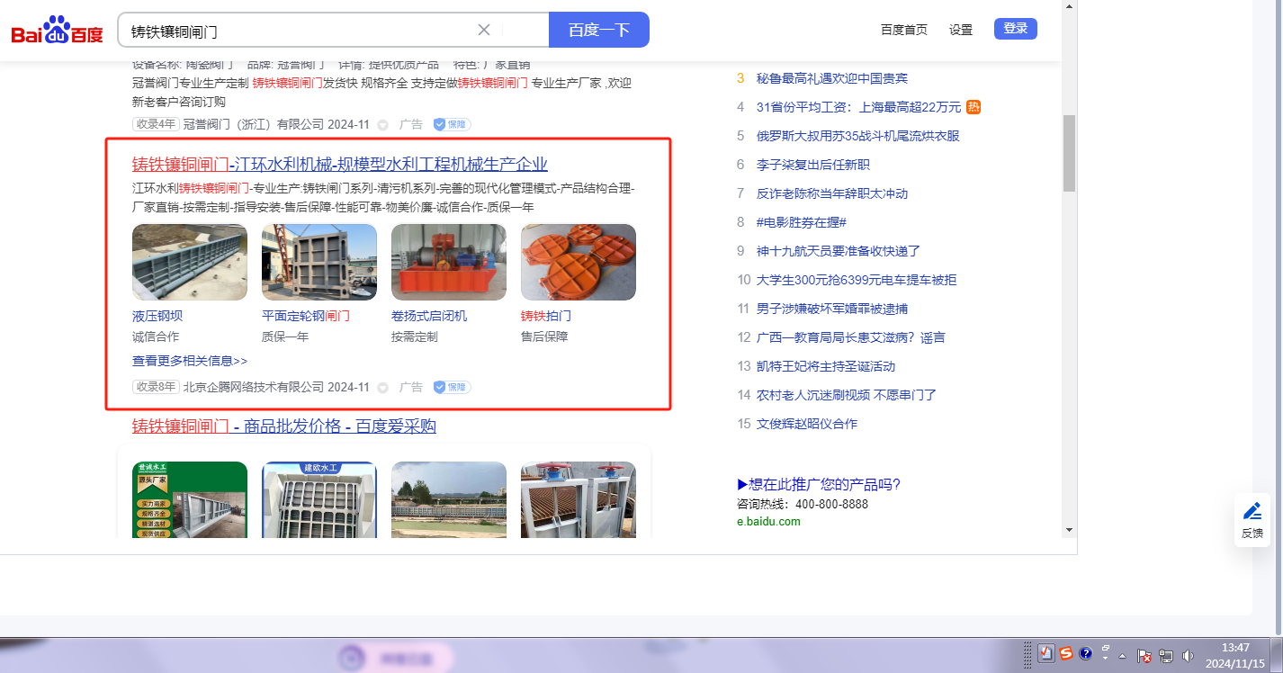Open hot search 神十九航天员要准备收快递了

pos(839,251)
